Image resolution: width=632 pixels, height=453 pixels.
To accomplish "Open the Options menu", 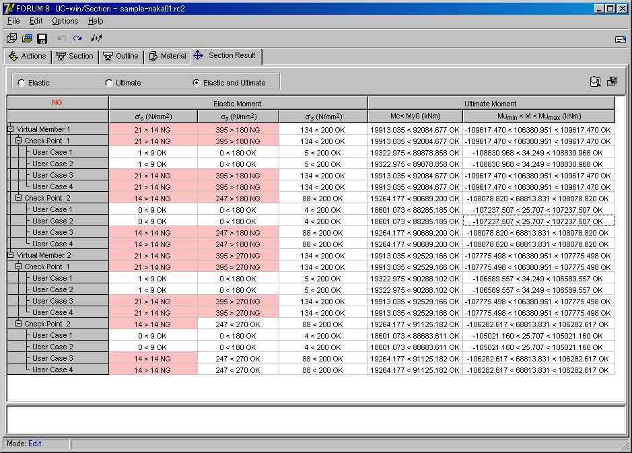I will pos(65,21).
